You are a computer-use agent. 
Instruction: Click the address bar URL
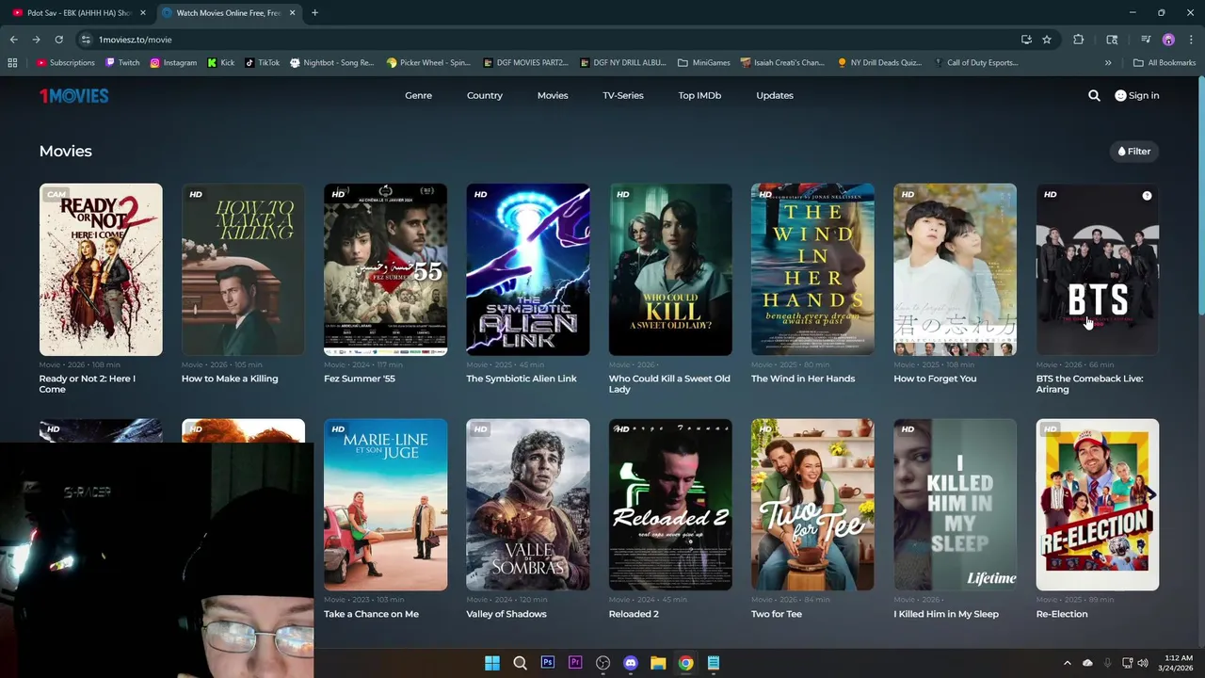136,40
